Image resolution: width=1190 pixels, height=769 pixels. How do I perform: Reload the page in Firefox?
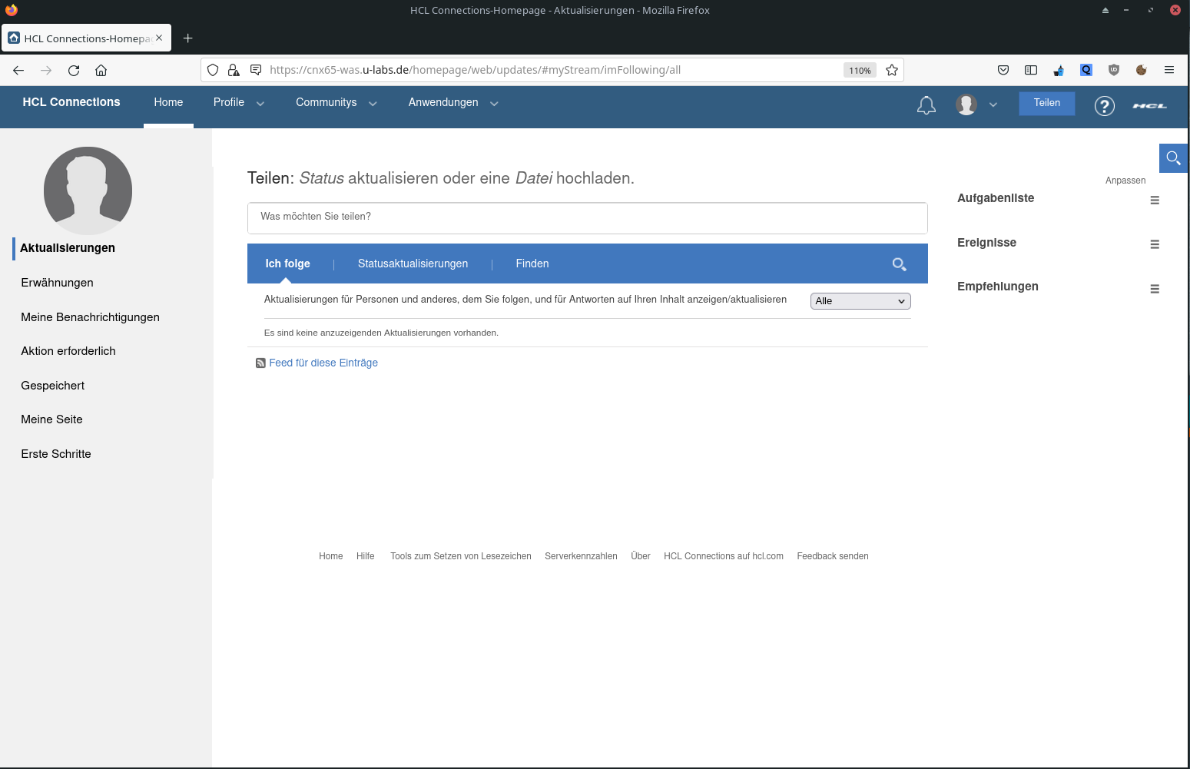point(74,70)
